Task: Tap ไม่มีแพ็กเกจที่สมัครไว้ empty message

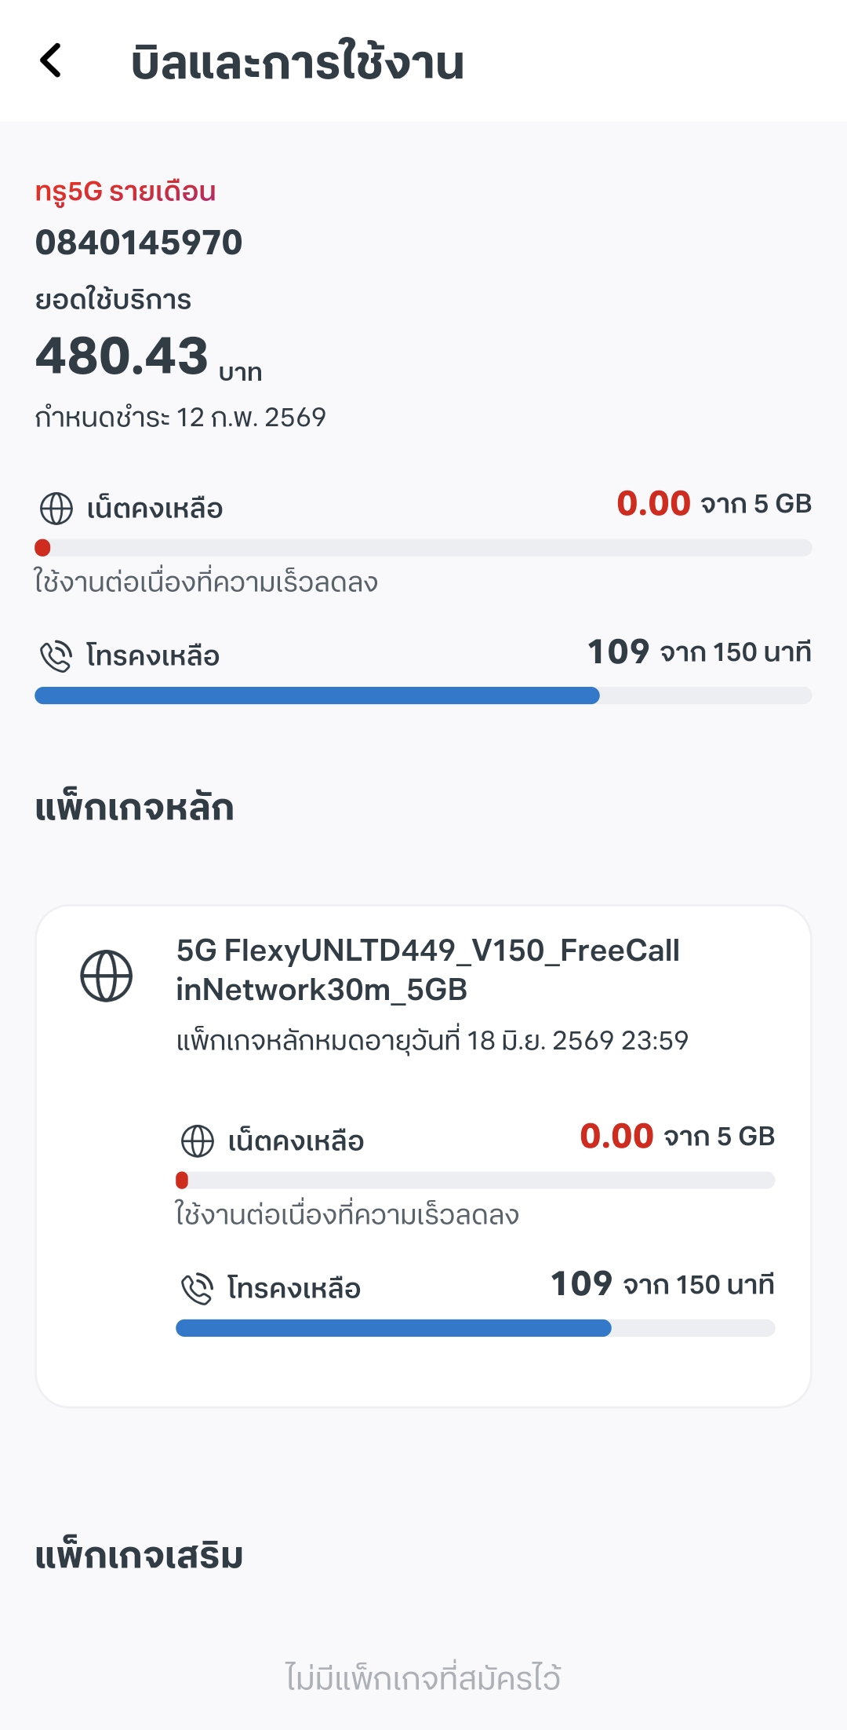Action: [x=423, y=1678]
